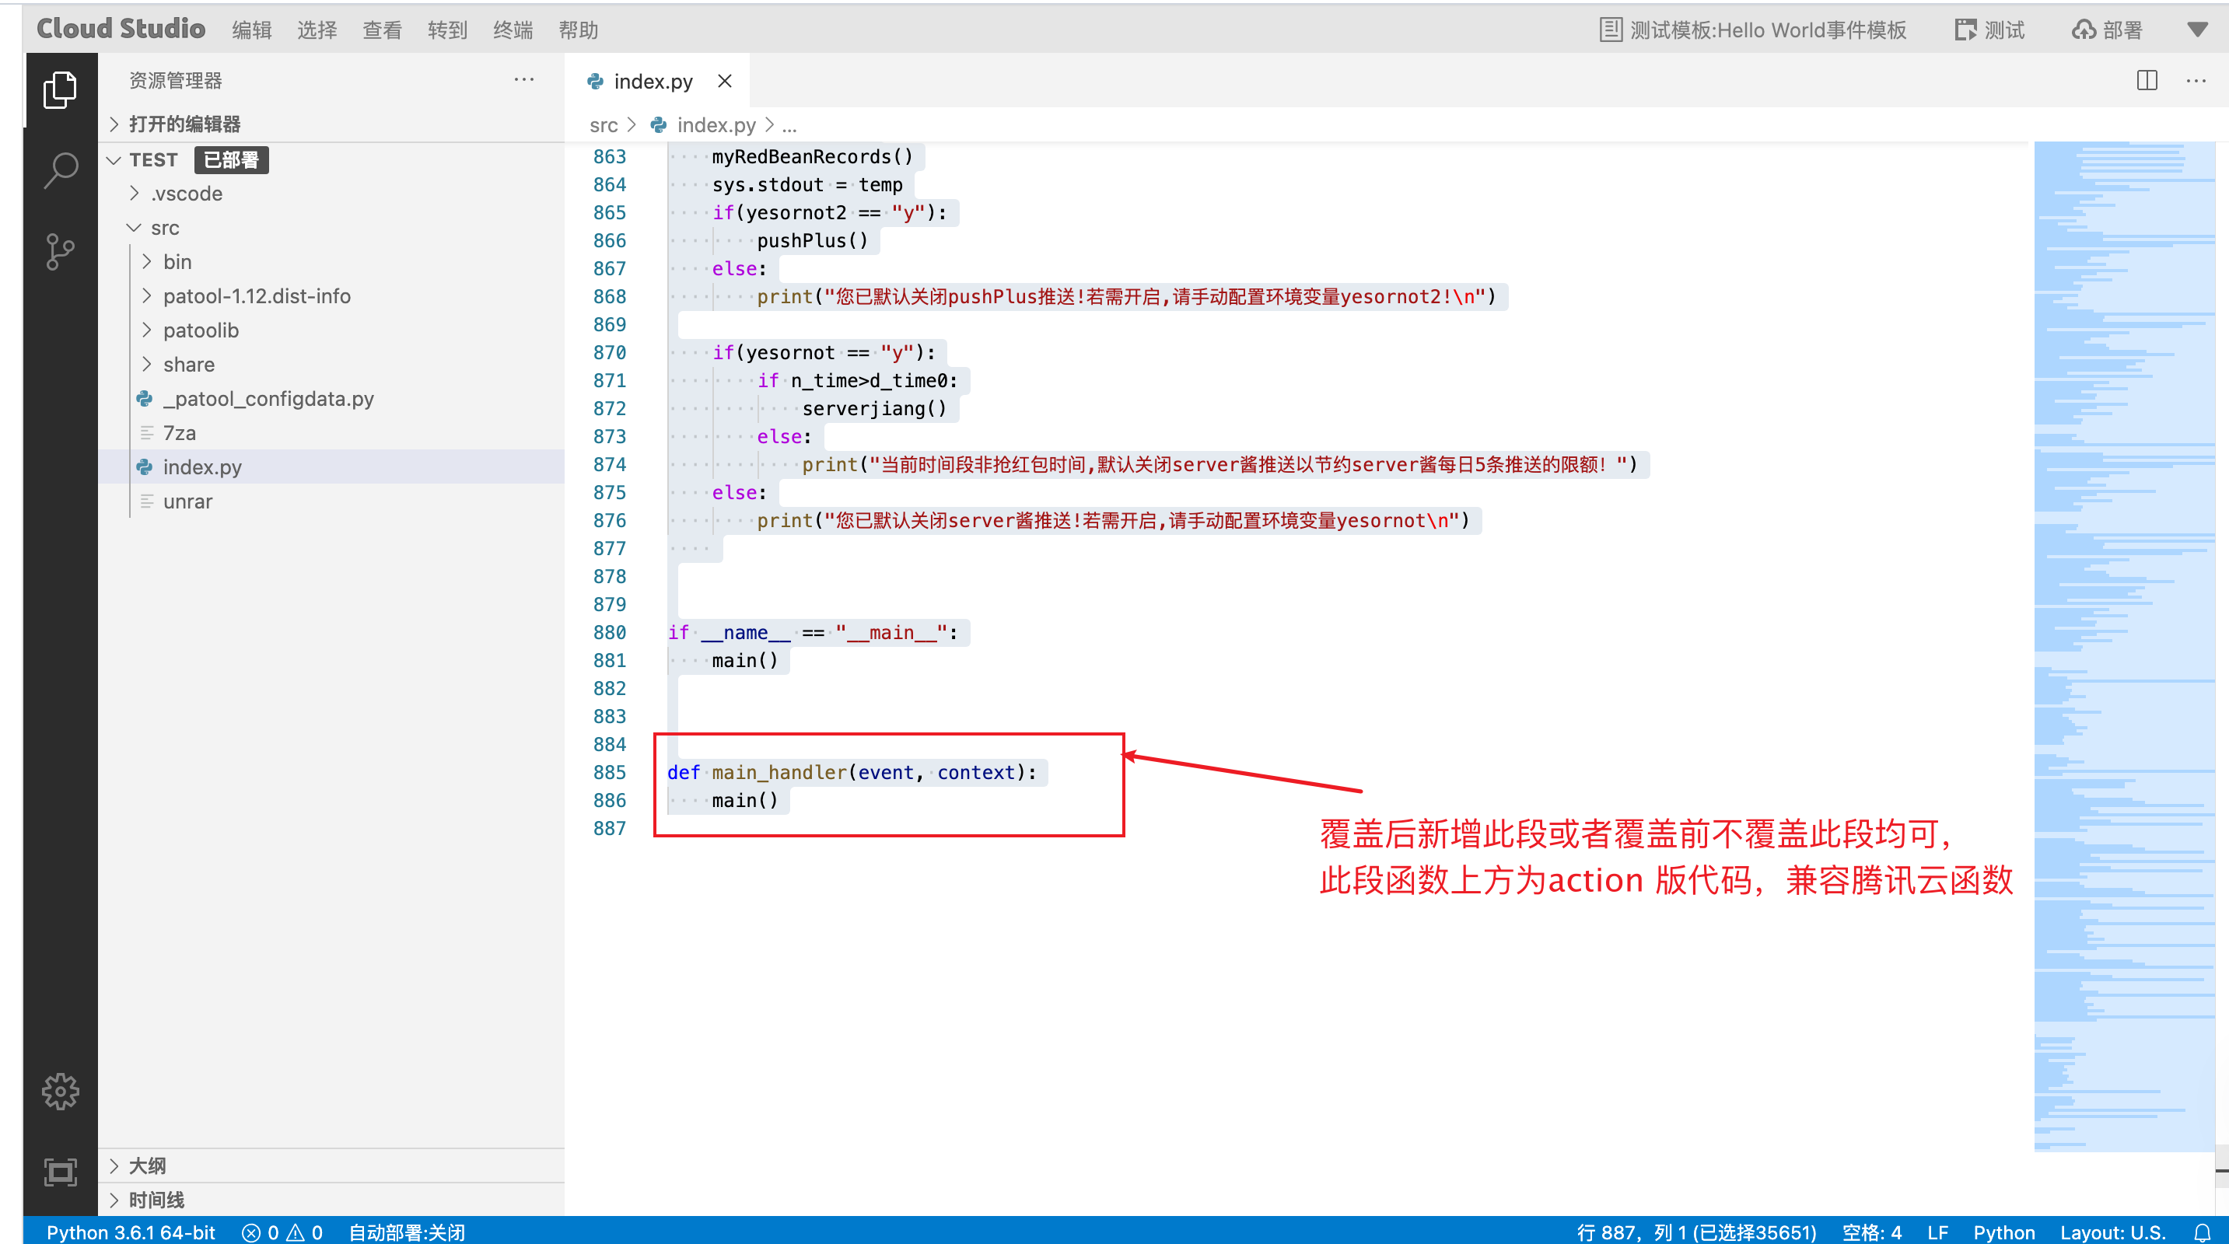Click the index.py breadcrumb segment
This screenshot has width=2229, height=1244.
point(716,125)
